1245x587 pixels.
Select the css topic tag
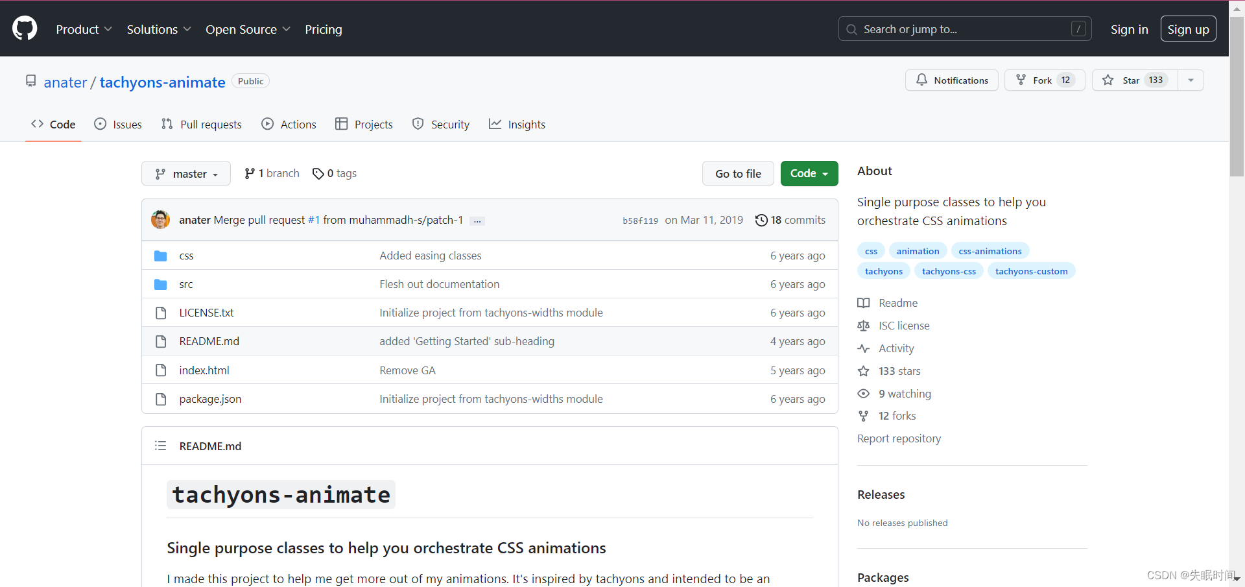871,251
